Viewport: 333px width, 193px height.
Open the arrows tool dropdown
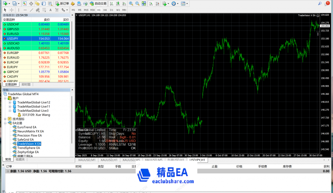[67, 10]
